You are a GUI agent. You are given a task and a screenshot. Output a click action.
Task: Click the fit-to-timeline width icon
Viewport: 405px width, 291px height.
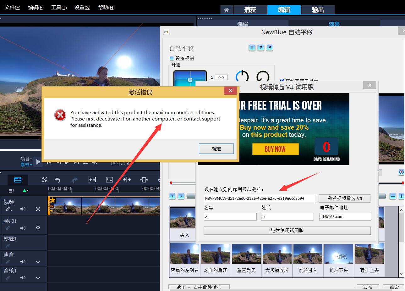92,180
